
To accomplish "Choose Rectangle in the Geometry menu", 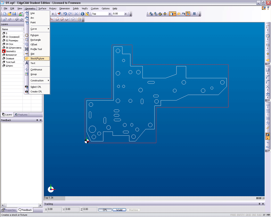I will pyautogui.click(x=35, y=40).
